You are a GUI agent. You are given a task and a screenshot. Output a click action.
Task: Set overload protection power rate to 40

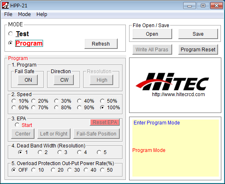pos(86,170)
